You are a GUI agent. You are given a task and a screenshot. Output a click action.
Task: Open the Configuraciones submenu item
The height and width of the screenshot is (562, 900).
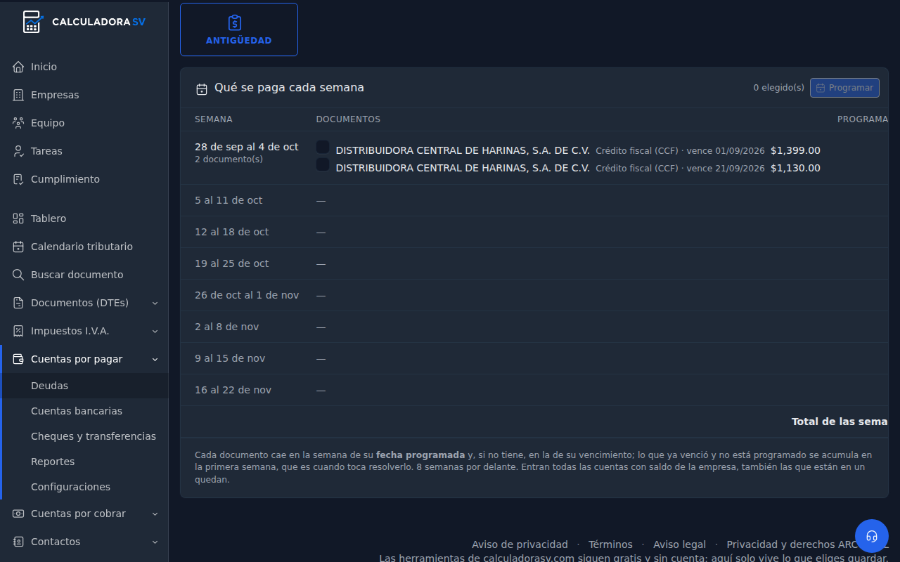[x=84, y=487]
